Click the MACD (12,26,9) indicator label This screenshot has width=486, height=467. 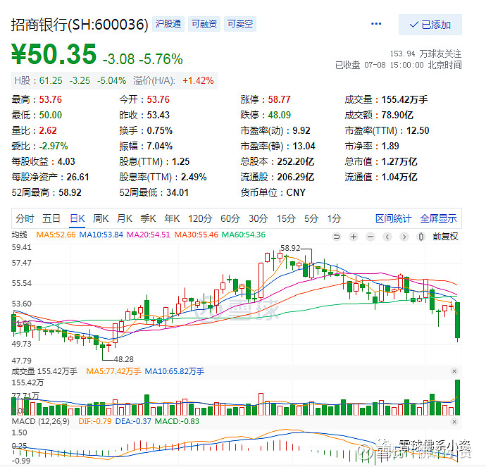point(41,421)
